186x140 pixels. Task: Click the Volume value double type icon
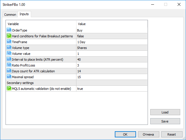coord(9,54)
